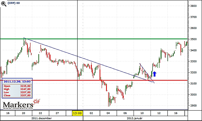This screenshot has height=121, width=202.
Task: Click date label 20 on time axis
Action: (x=23, y=113)
